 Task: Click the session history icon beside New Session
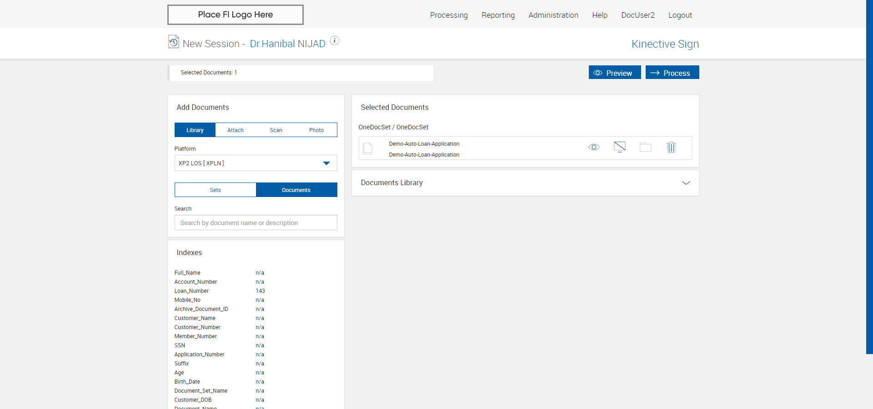173,42
